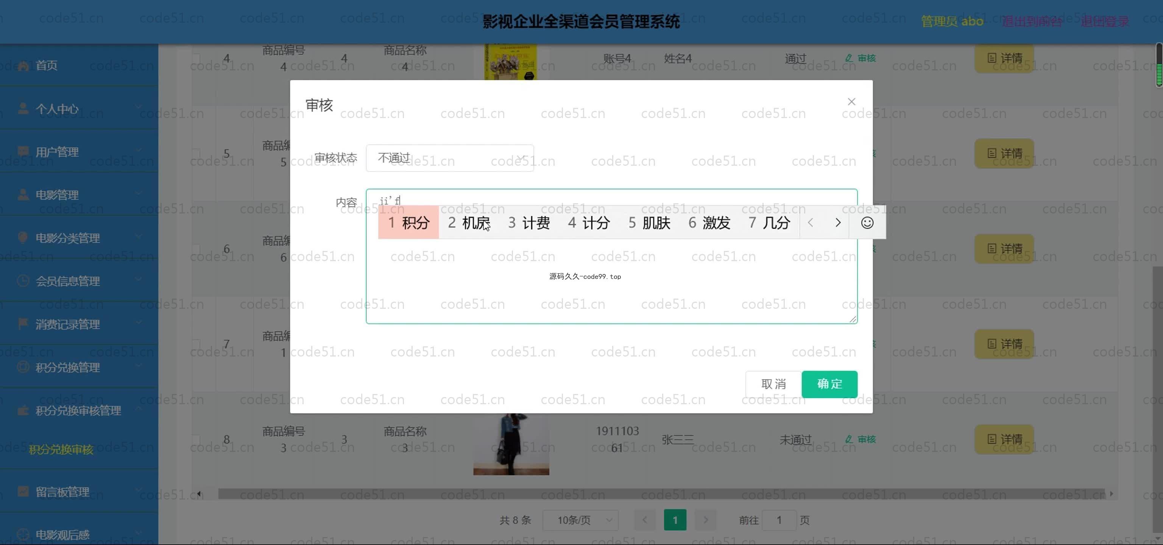Go to next IME candidate page

coord(837,223)
